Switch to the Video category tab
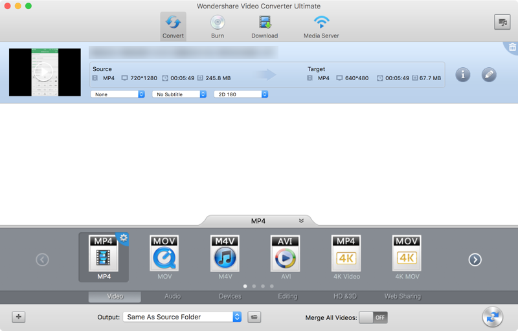This screenshot has width=518, height=331. tap(115, 296)
